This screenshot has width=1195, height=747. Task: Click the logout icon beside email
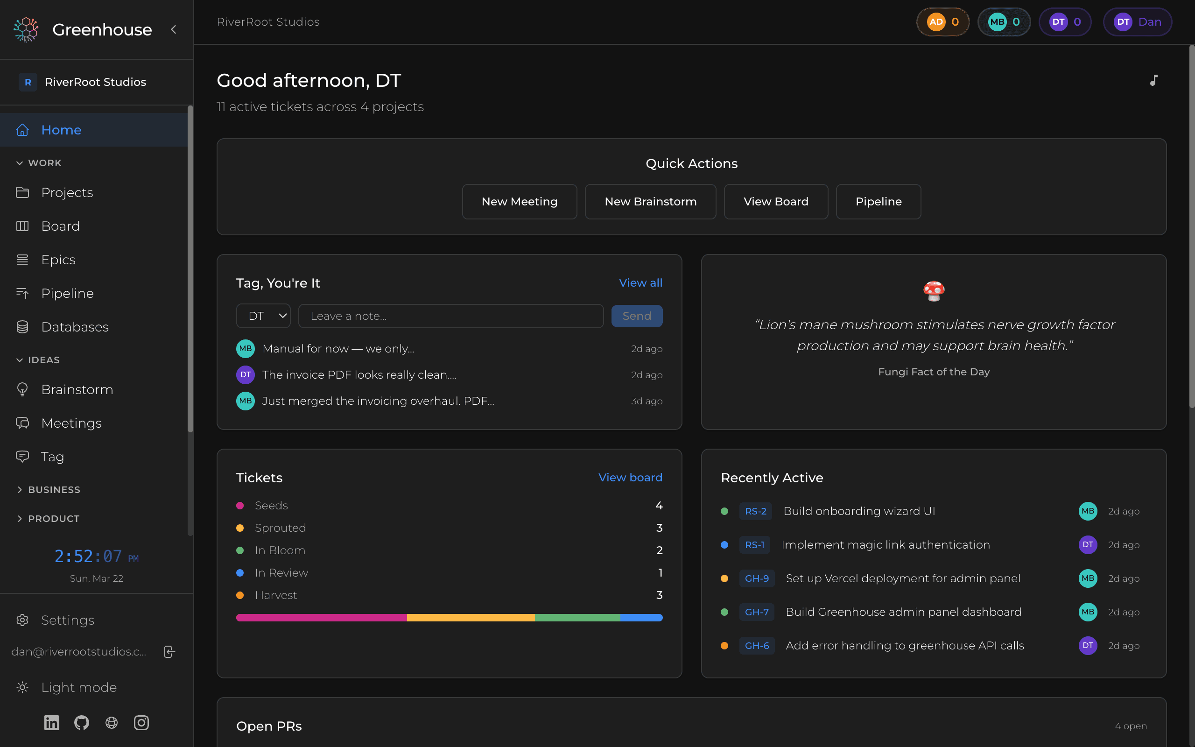tap(169, 652)
